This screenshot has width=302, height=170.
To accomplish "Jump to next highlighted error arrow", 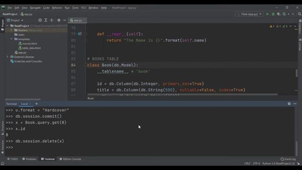I will [x=295, y=26].
